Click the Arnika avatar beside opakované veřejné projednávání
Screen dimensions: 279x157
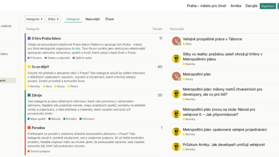point(176,131)
